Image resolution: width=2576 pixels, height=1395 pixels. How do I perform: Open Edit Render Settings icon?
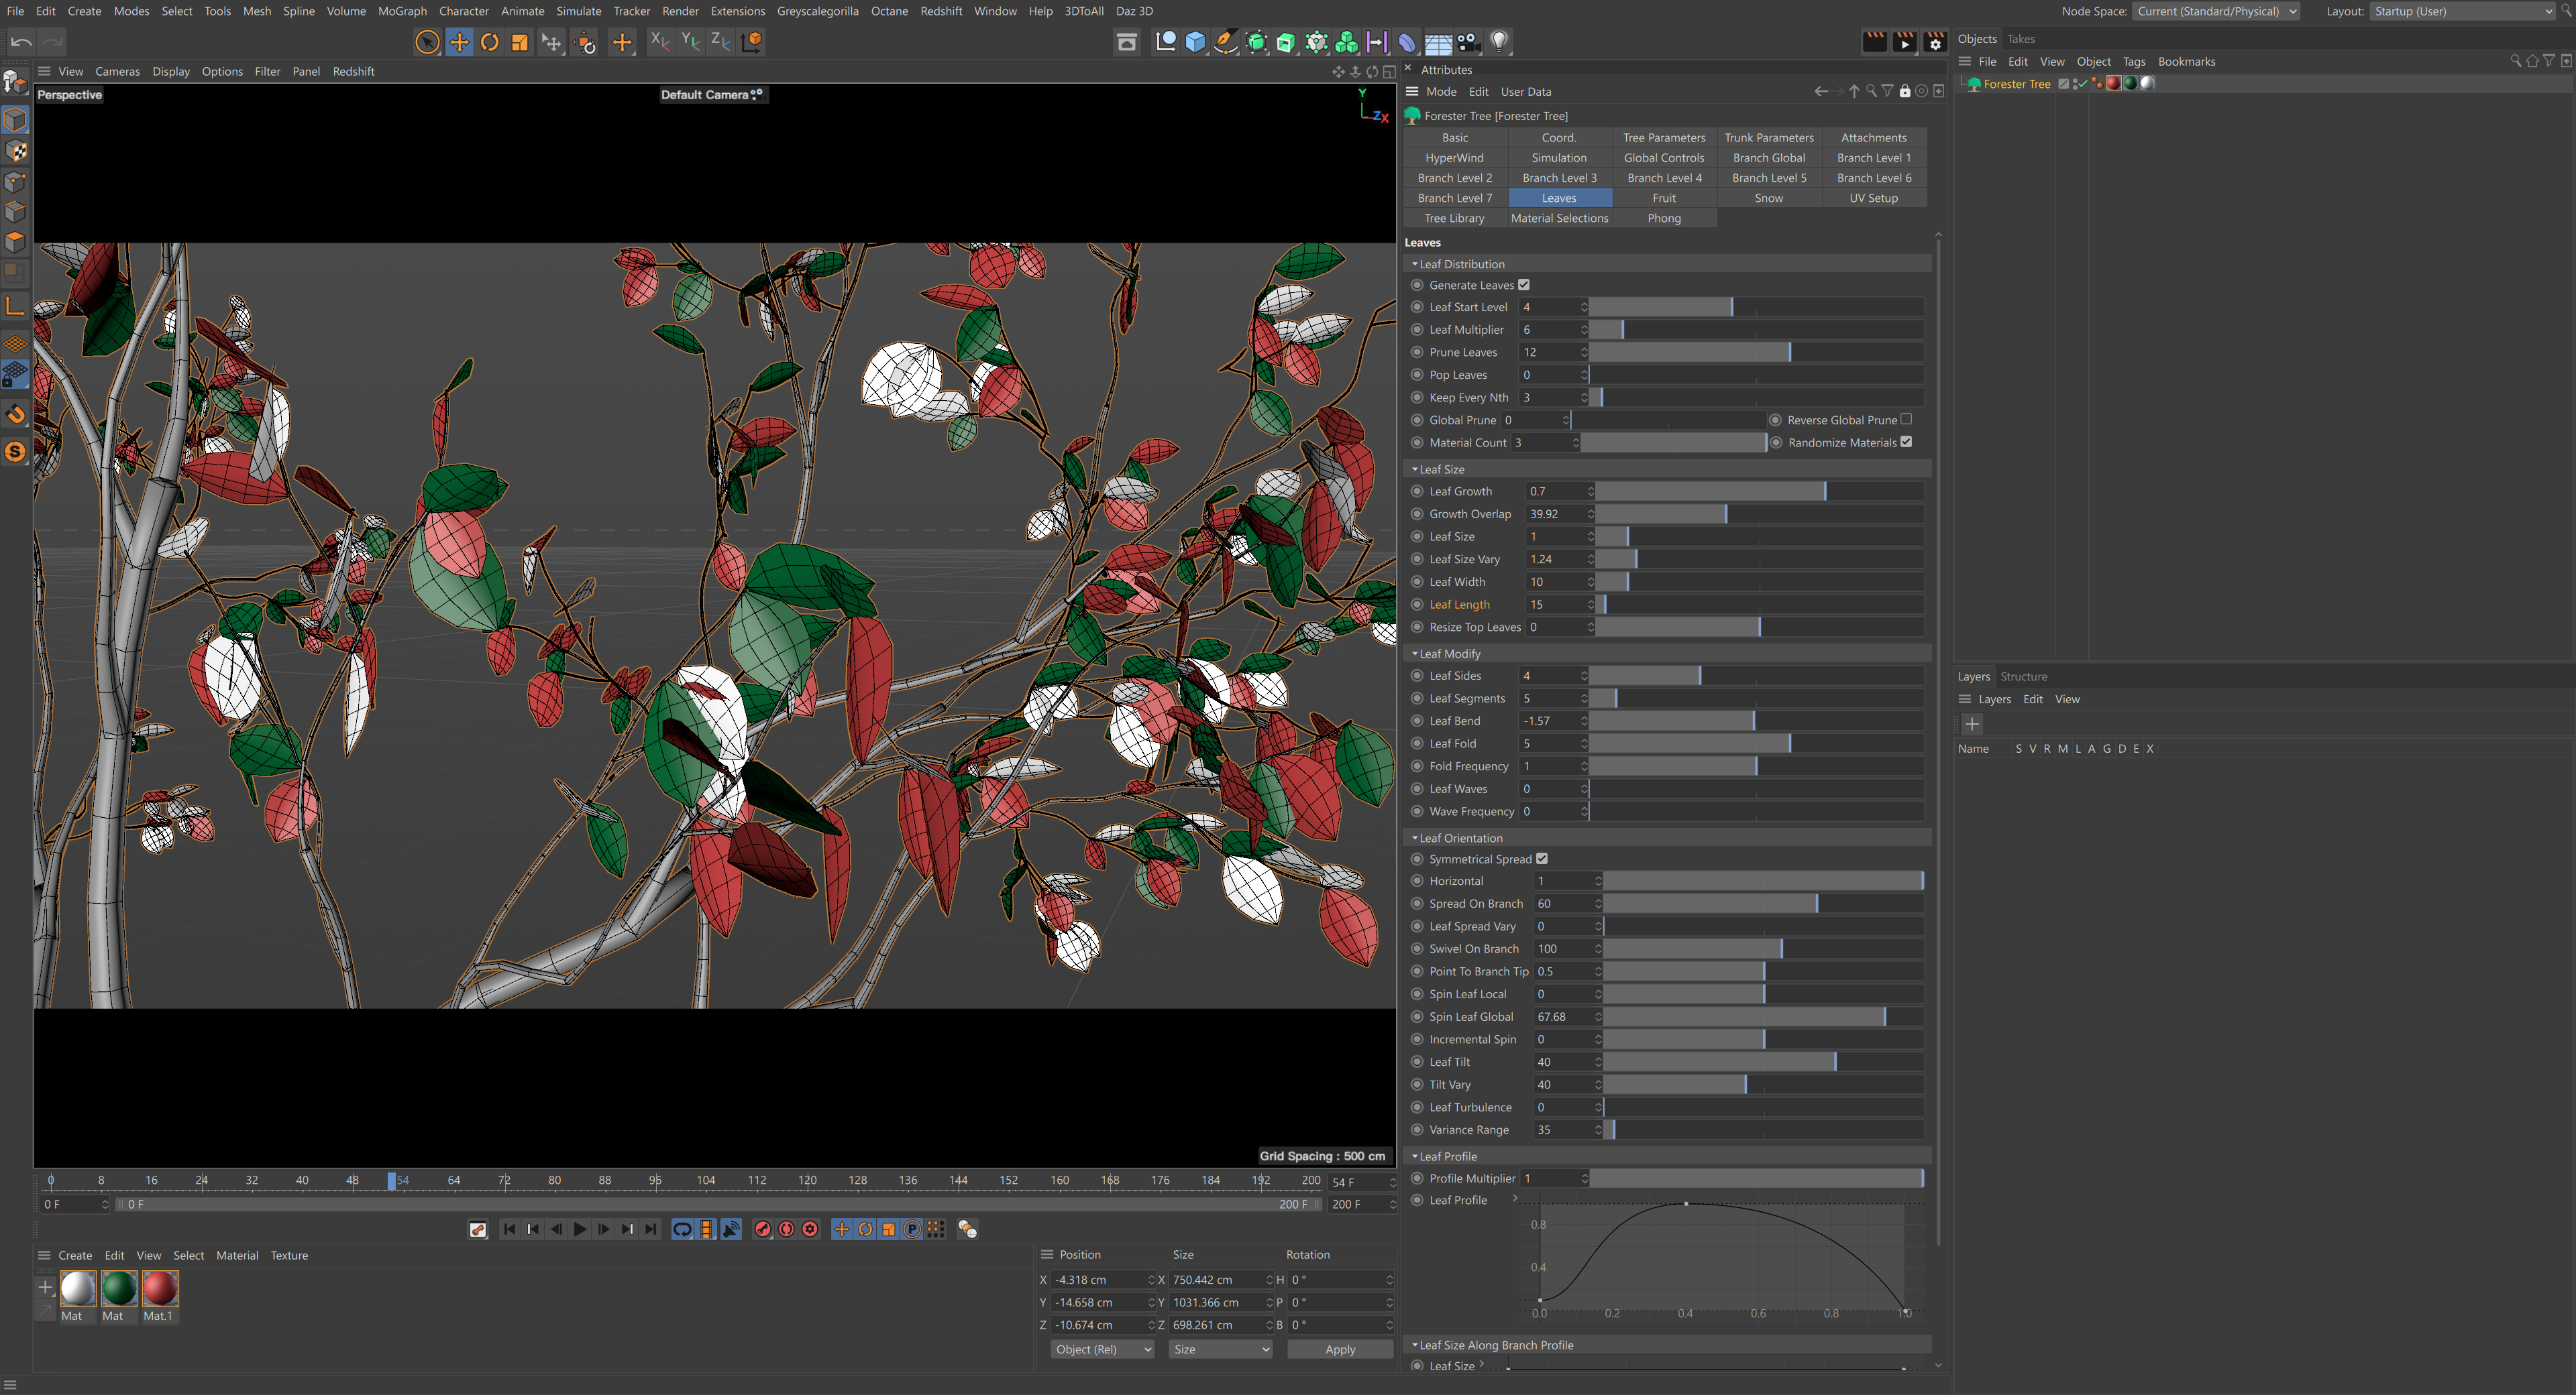1935,42
